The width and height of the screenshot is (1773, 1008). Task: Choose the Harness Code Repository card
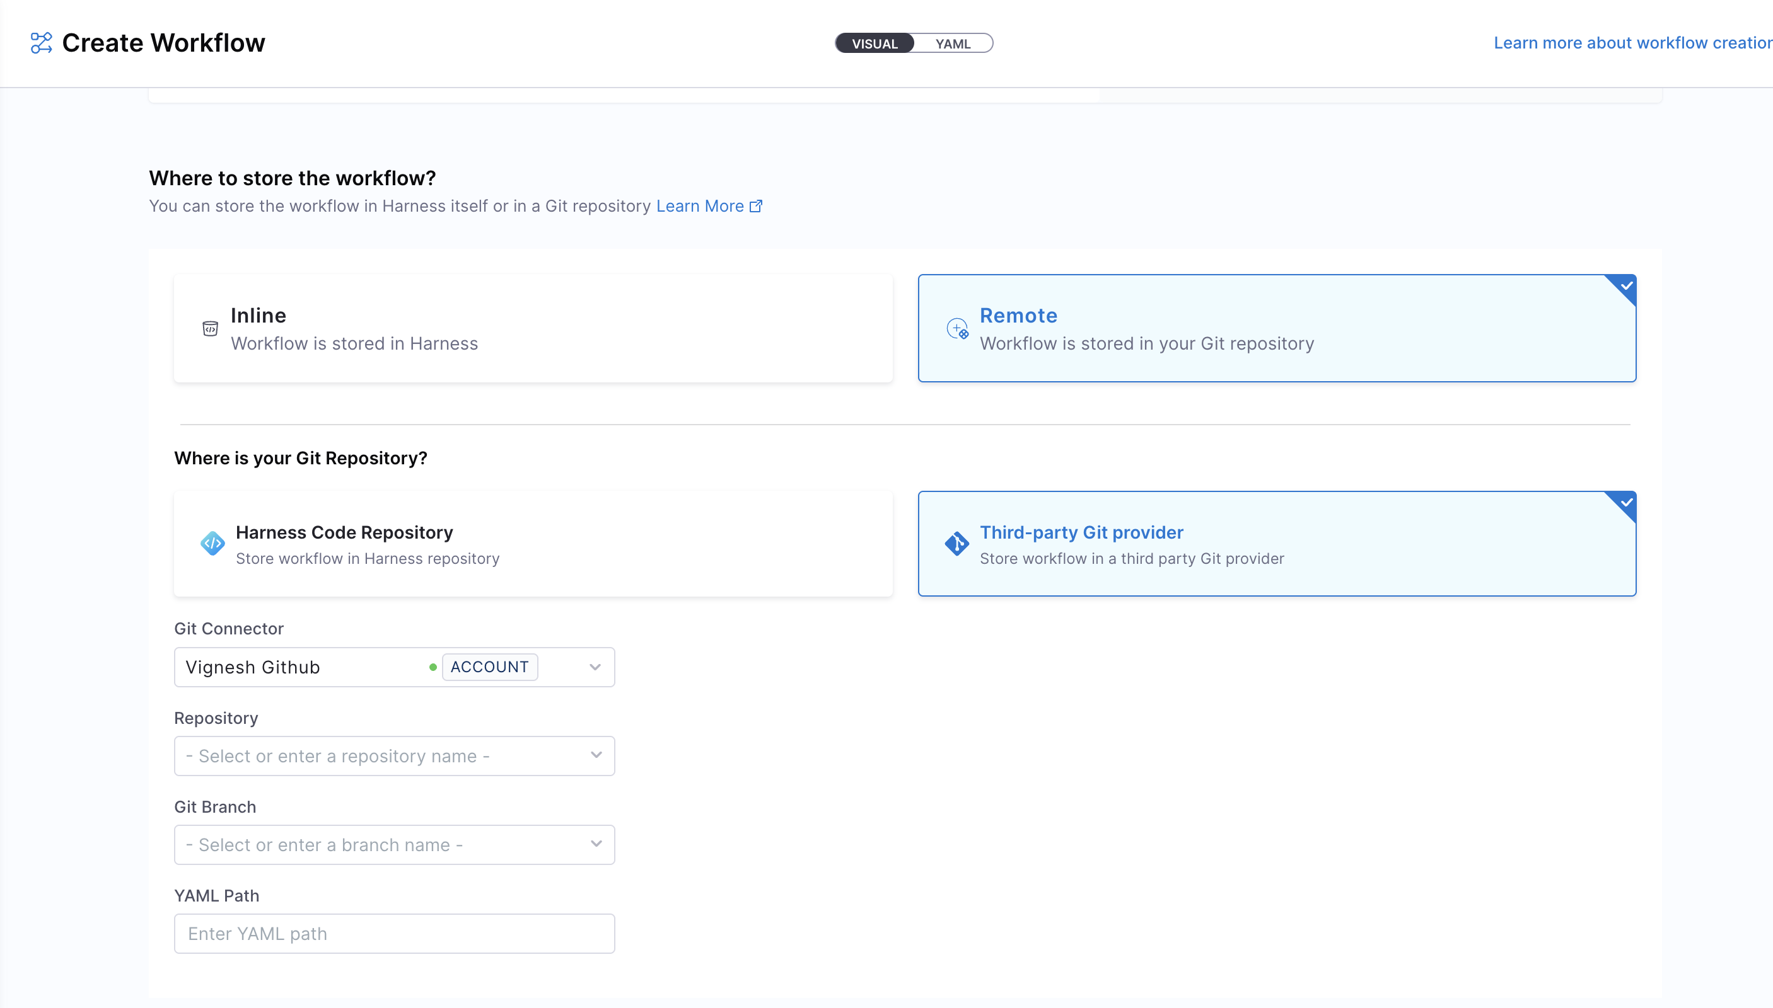tap(532, 544)
